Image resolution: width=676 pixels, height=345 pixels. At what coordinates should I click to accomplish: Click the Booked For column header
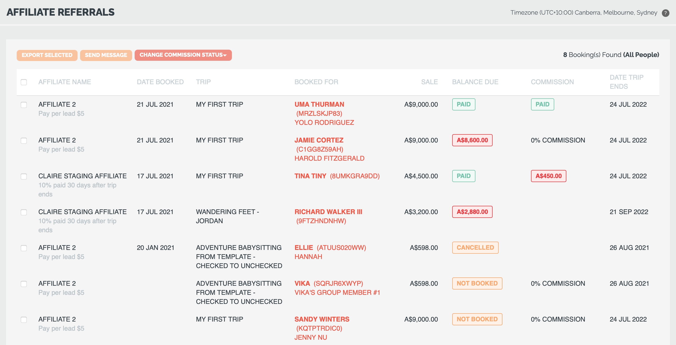316,82
